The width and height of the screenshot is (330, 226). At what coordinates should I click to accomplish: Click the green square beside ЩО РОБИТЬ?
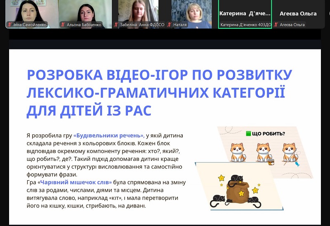pos(248,134)
